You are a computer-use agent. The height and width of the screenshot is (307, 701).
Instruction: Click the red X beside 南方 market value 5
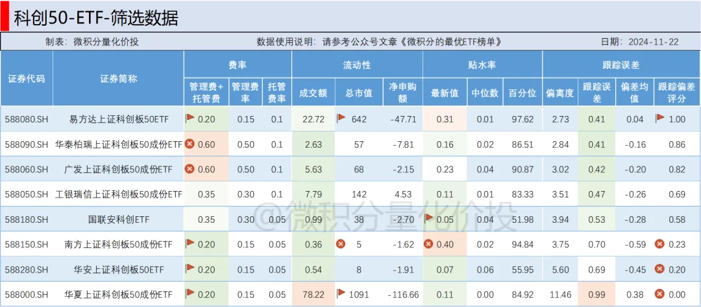pyautogui.click(x=340, y=244)
